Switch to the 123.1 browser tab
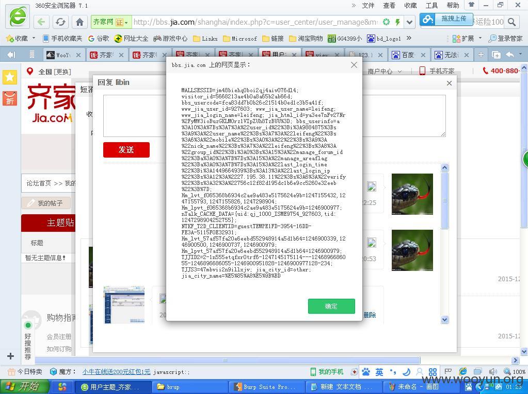This screenshot has height=394, width=528. (x=366, y=55)
